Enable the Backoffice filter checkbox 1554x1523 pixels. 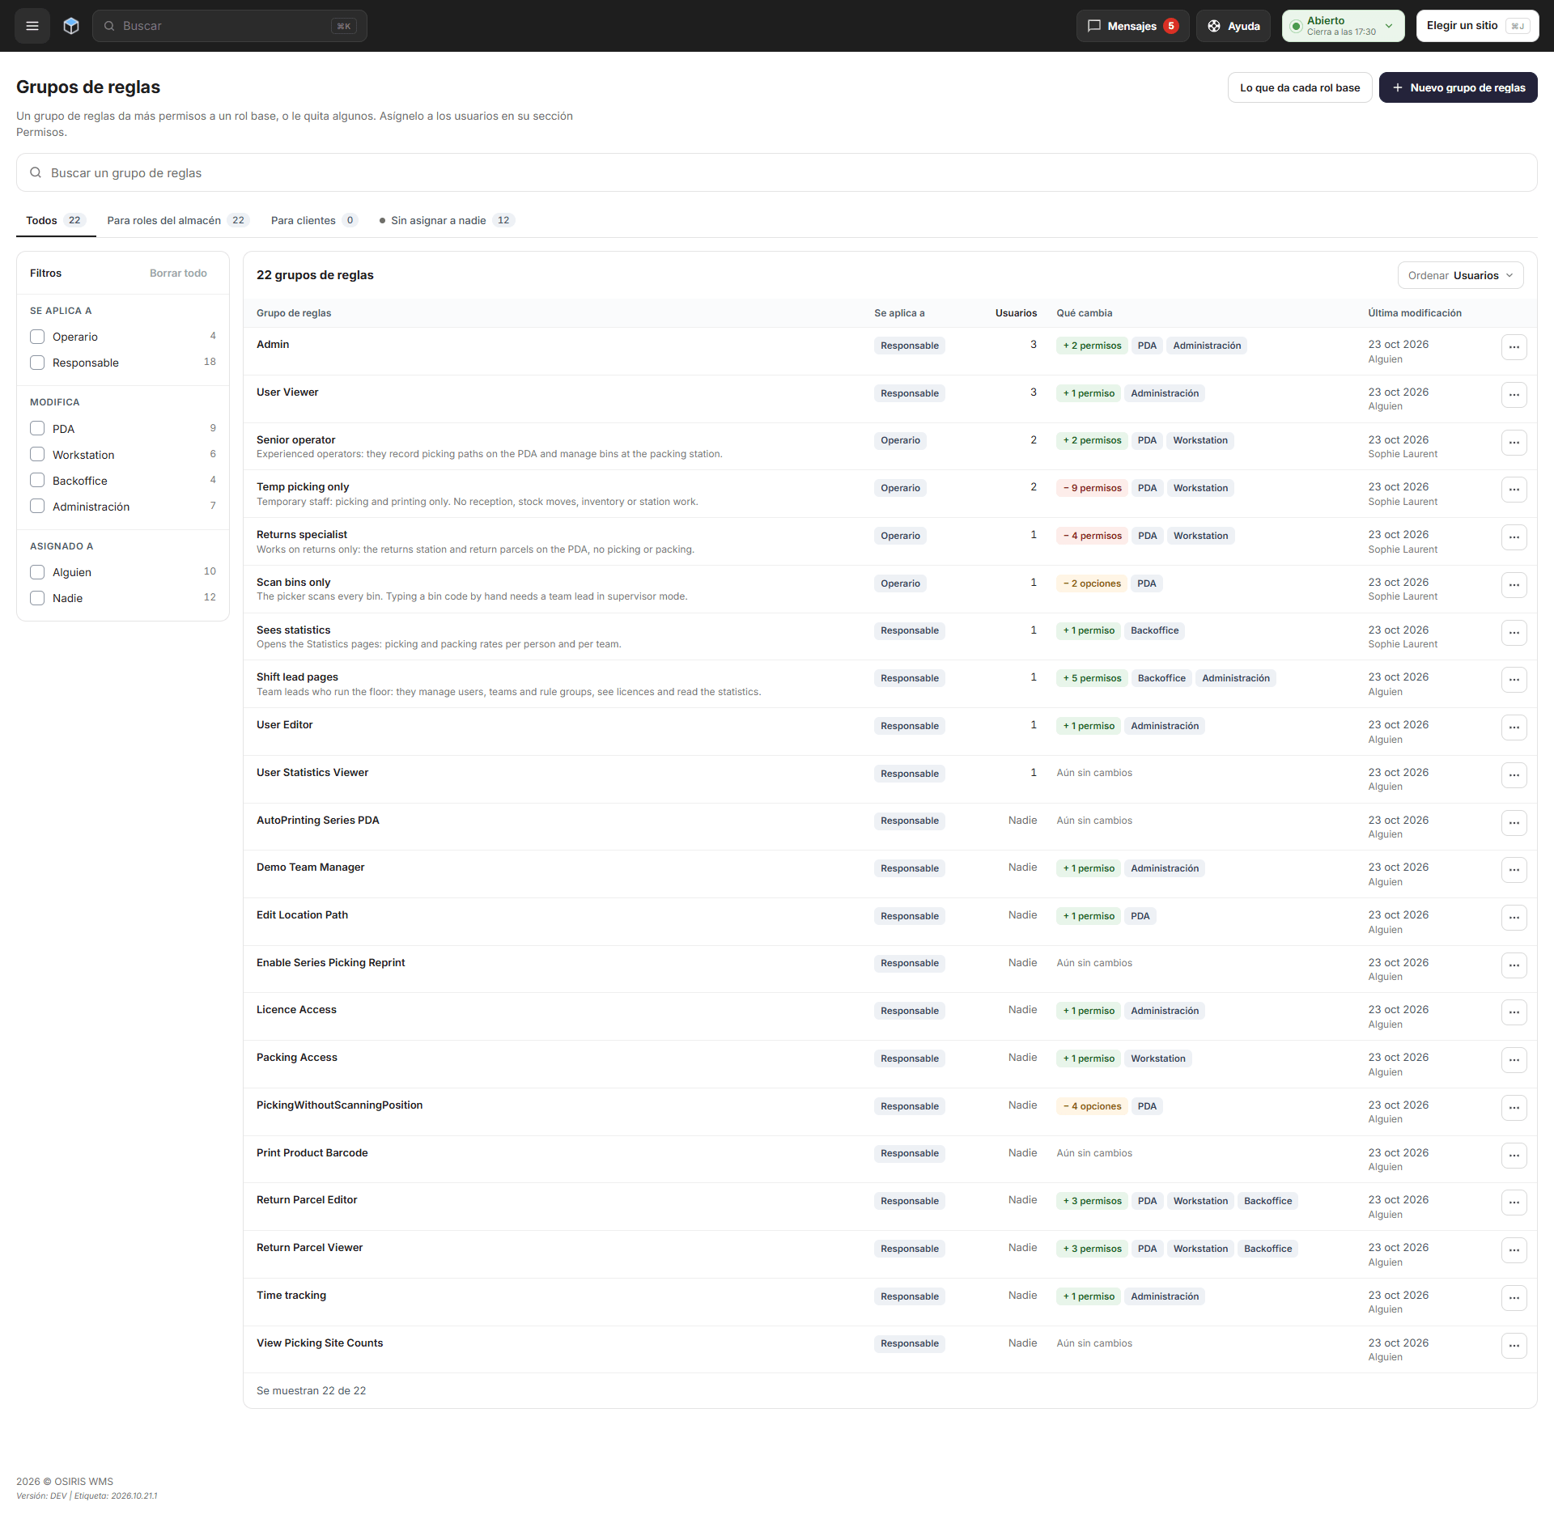[x=37, y=481]
